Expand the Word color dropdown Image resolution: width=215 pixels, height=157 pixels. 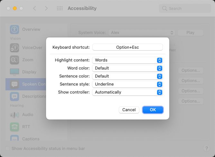click(127, 68)
